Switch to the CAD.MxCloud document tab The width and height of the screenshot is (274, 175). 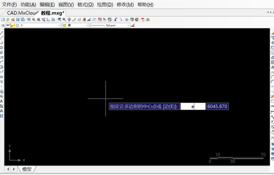pos(22,12)
